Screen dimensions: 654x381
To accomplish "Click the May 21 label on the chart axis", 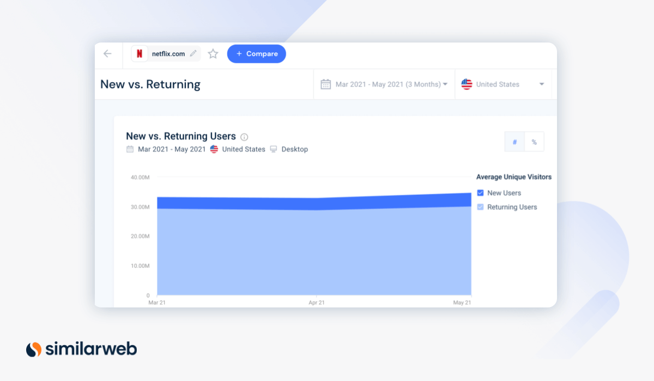I will coord(462,303).
